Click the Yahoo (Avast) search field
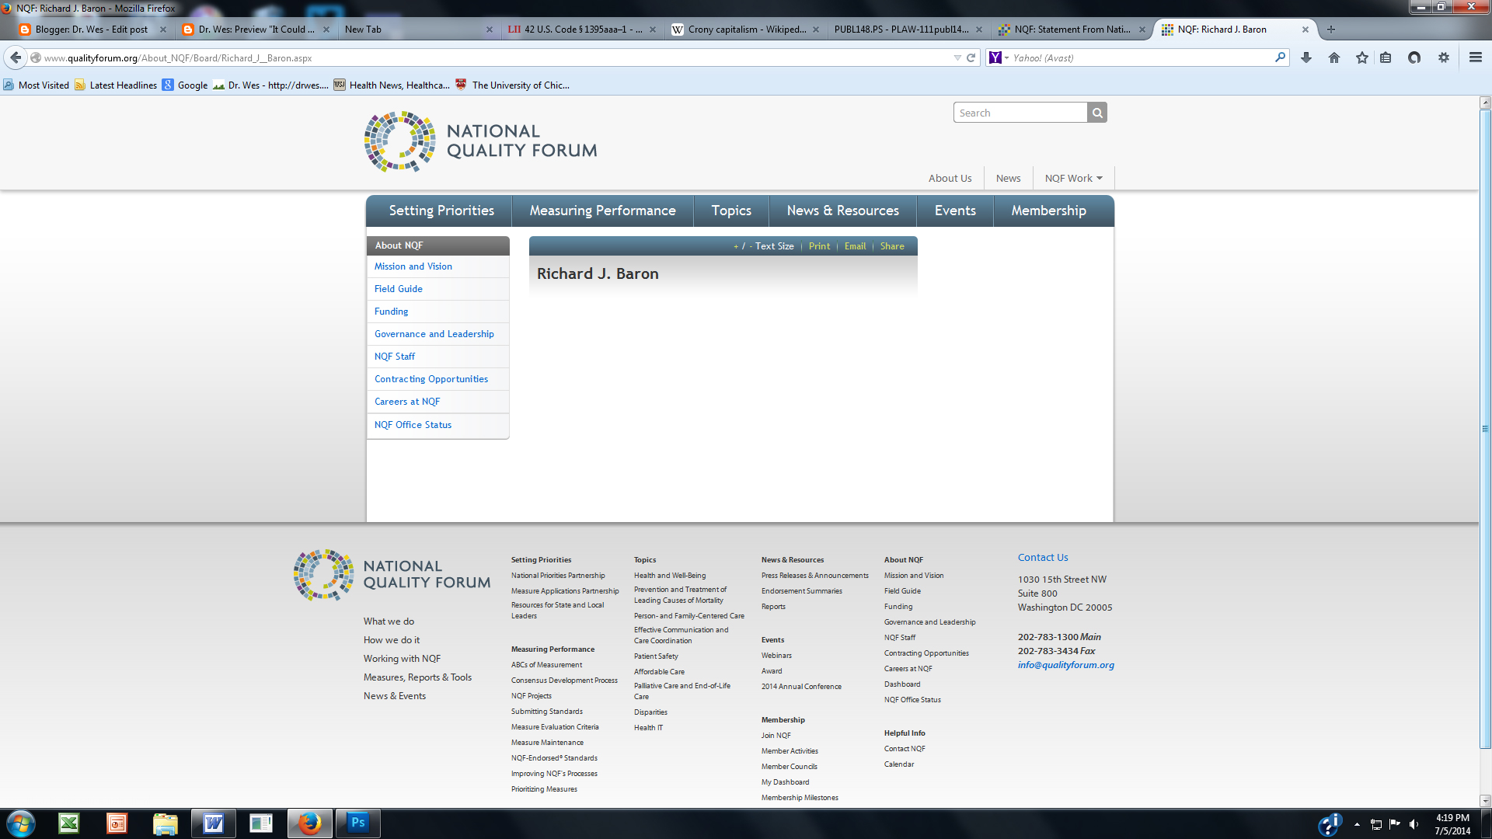The width and height of the screenshot is (1492, 839). (x=1142, y=57)
